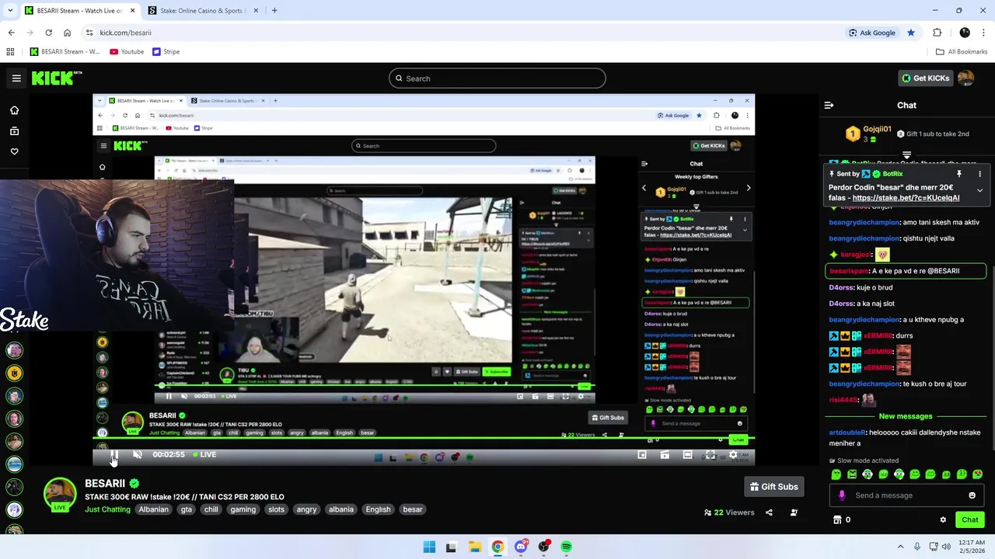Unmute the stream volume icon
995x559 pixels.
pos(138,454)
